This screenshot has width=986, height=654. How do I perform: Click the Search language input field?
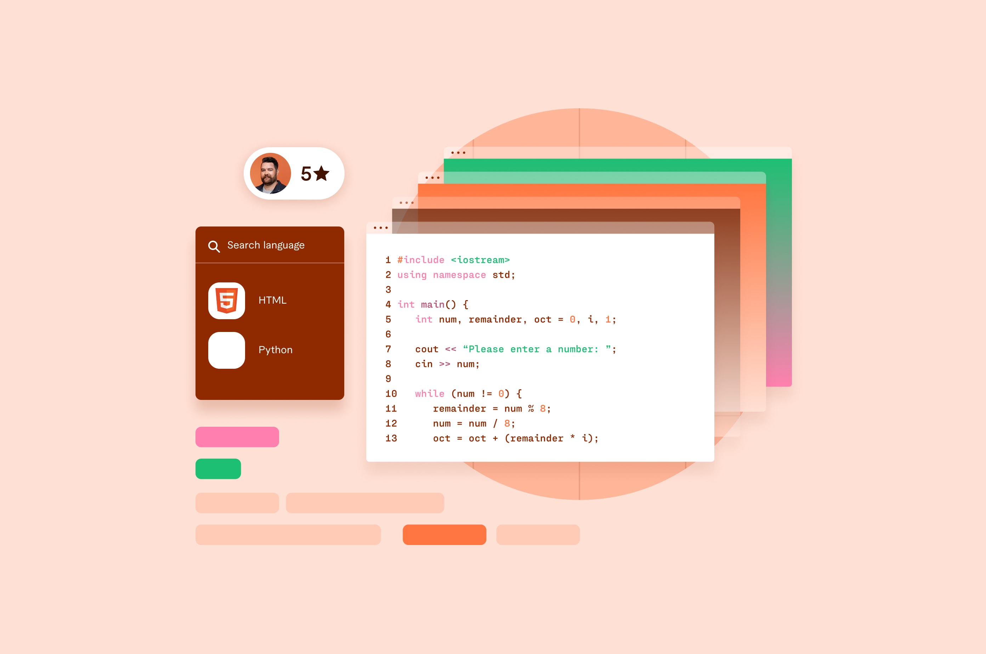point(271,245)
